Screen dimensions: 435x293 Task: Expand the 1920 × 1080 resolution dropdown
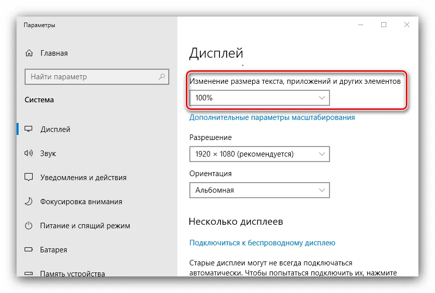coord(259,154)
